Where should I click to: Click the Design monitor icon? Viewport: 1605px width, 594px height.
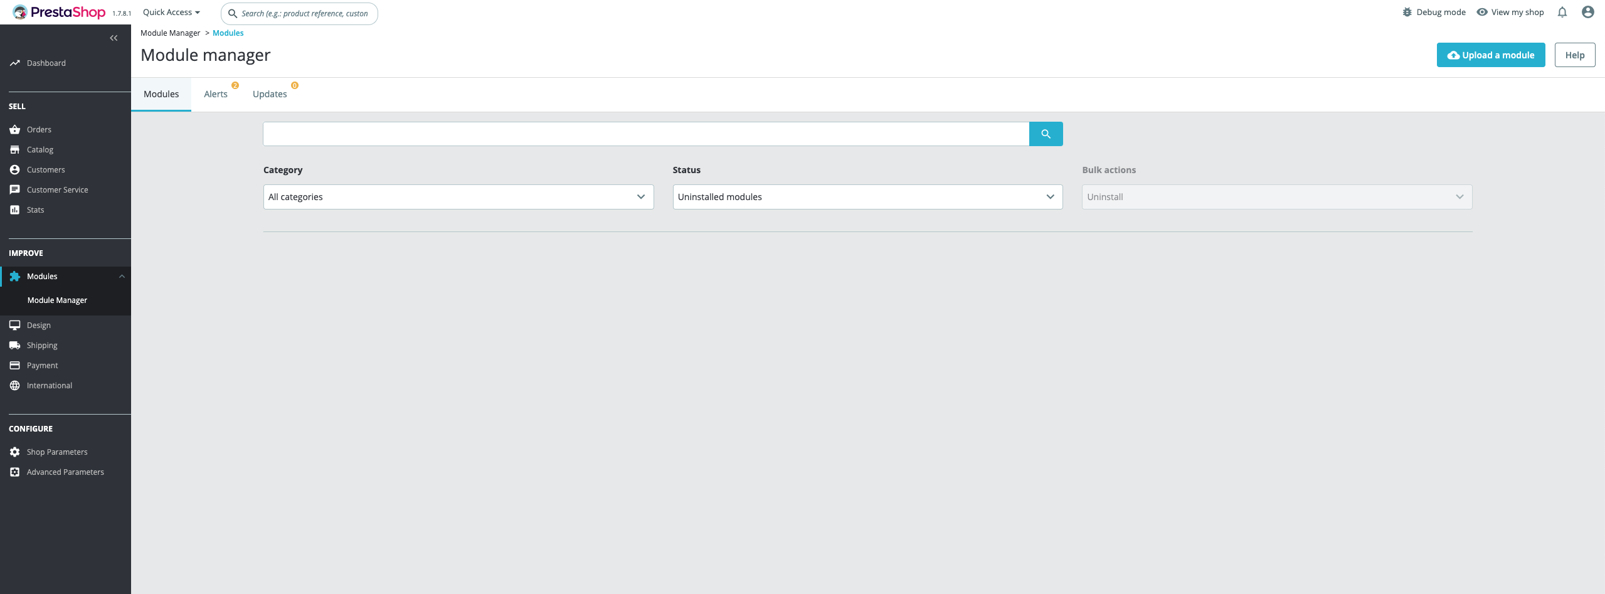point(15,325)
